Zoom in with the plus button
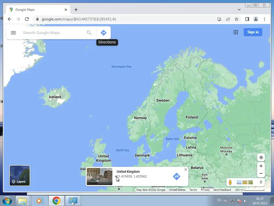Screen dimensions: 274x206 261,166
